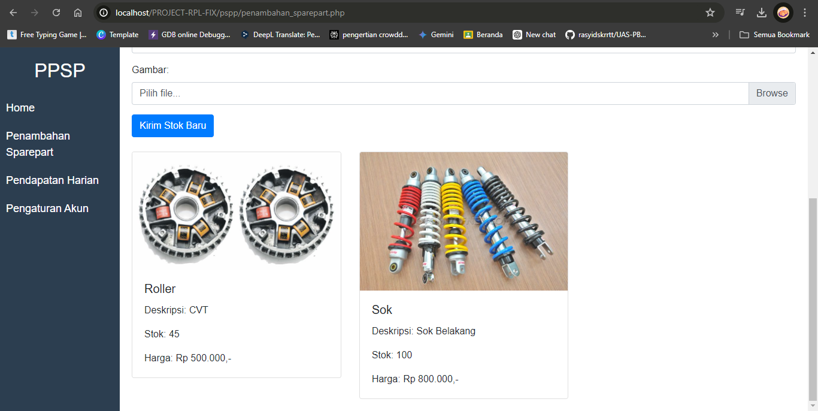Click Browse to choose an image file

coord(772,93)
